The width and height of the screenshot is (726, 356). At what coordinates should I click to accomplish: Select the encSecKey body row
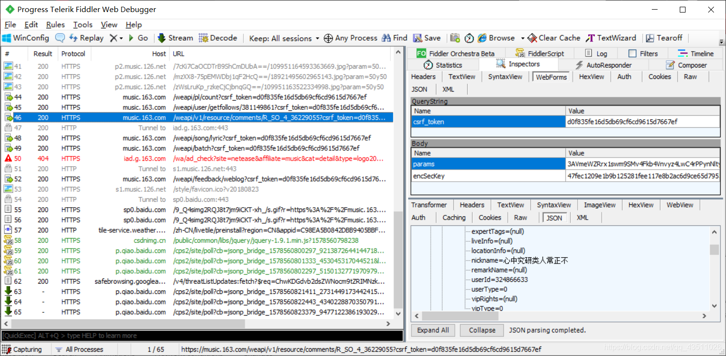567,176
